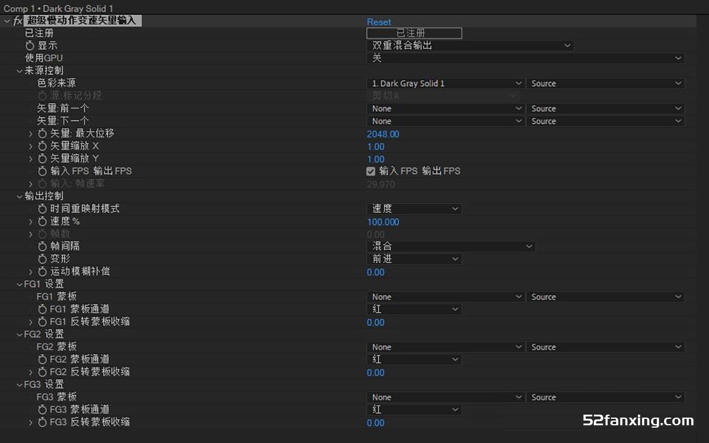Toggle stopwatch for FG2 反转蒙板收缩
Screen dimensions: 709x443
click(43, 372)
